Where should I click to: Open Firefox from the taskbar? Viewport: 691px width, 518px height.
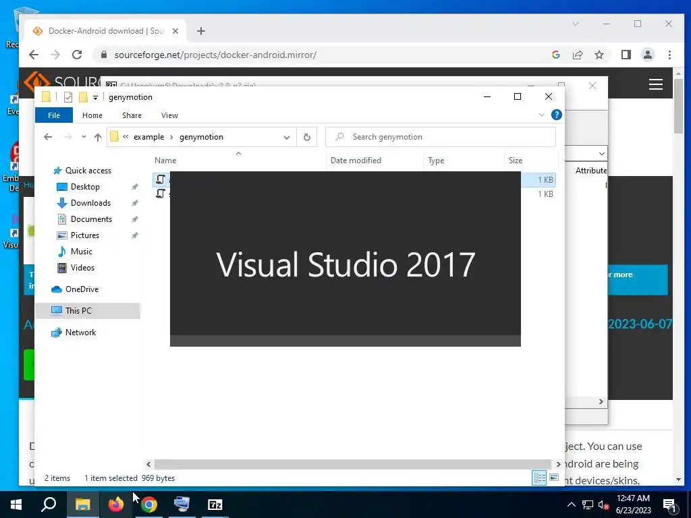tap(116, 505)
